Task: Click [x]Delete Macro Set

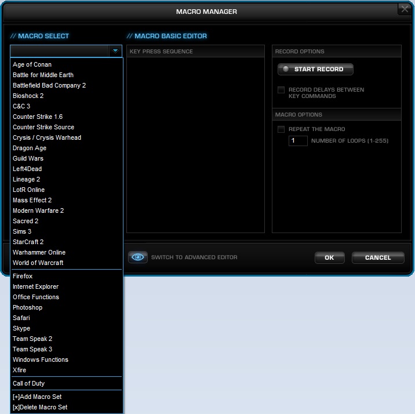Action: (67, 407)
